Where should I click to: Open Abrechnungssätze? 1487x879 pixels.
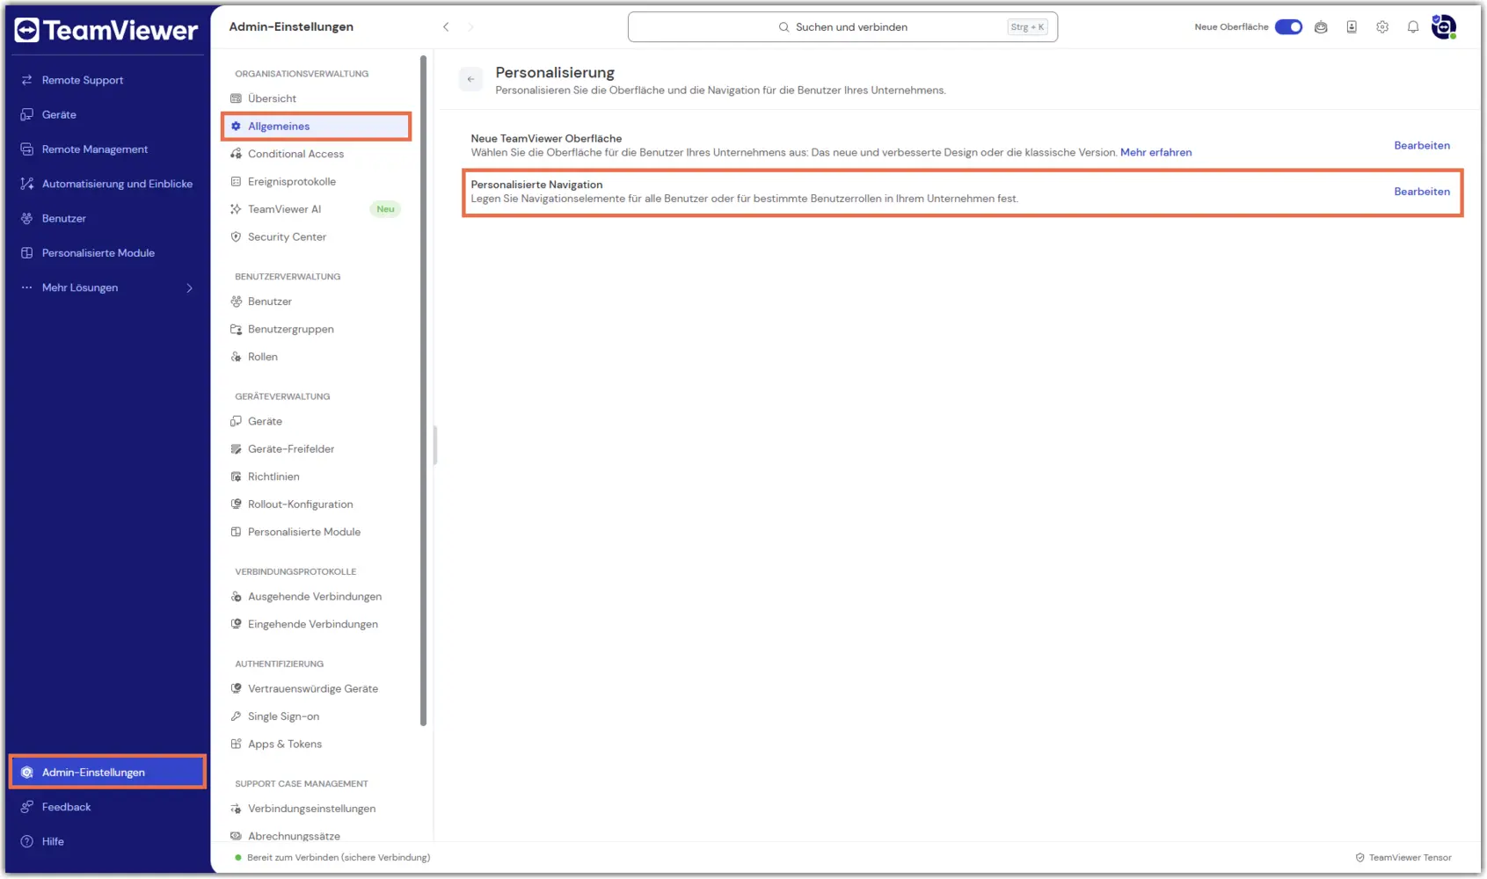(317, 836)
